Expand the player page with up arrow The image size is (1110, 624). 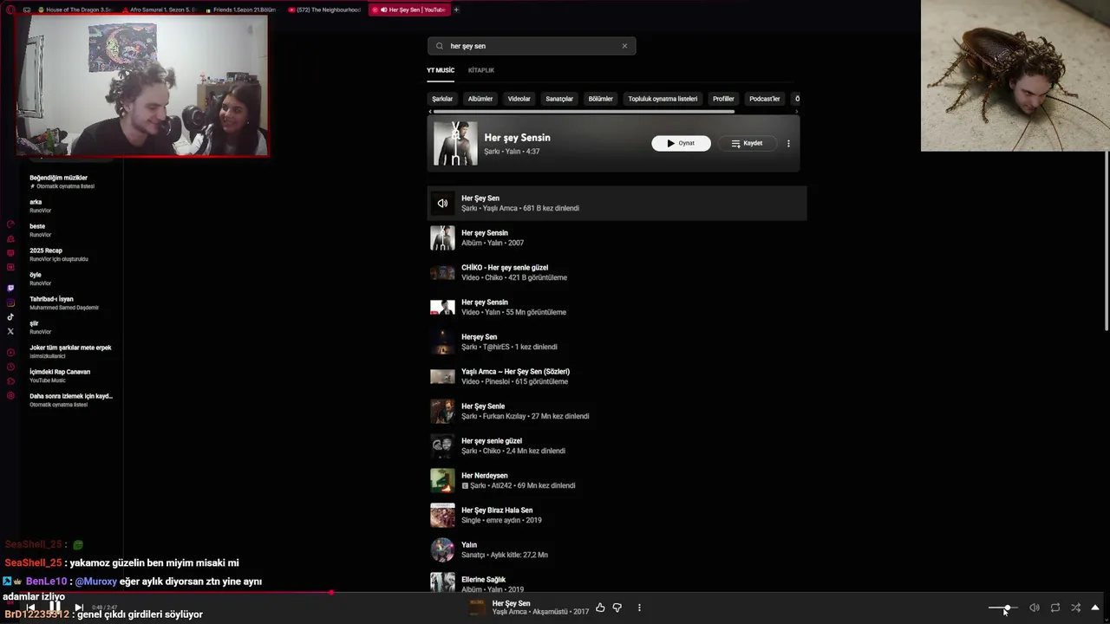click(x=1095, y=608)
